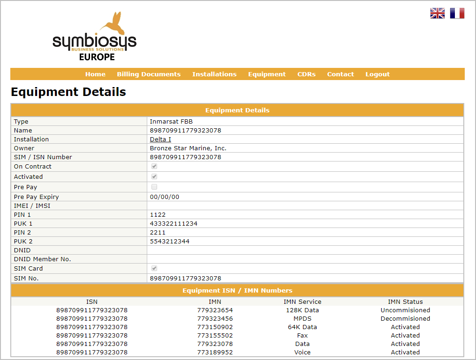
Task: Toggle the On Contract checkbox
Action: (154, 167)
